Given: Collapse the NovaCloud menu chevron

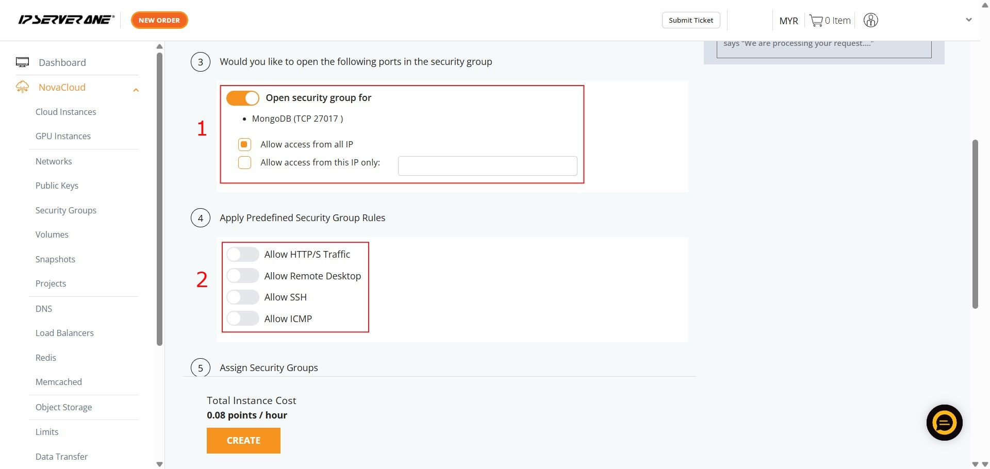Looking at the screenshot, I should point(136,90).
